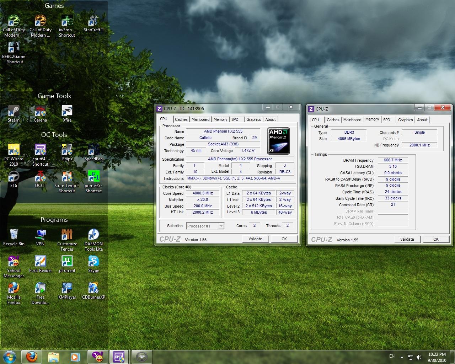Open µTorrent desktop icon
Viewport: 455px width, 364px height.
coord(67,264)
